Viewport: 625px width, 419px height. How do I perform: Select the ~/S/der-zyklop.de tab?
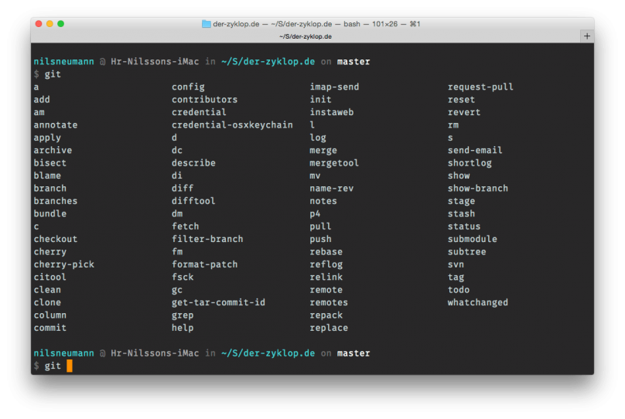point(306,36)
